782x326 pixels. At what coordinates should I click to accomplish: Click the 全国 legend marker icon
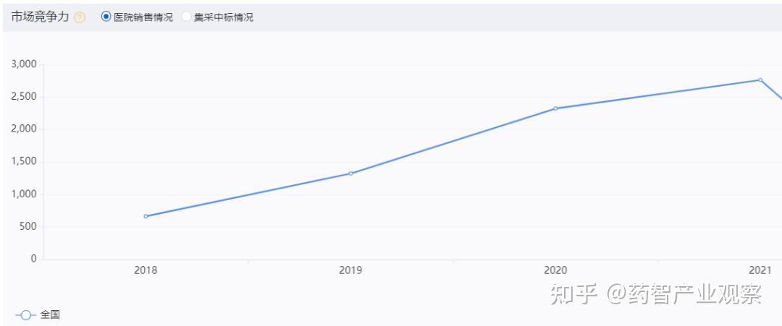tap(25, 316)
